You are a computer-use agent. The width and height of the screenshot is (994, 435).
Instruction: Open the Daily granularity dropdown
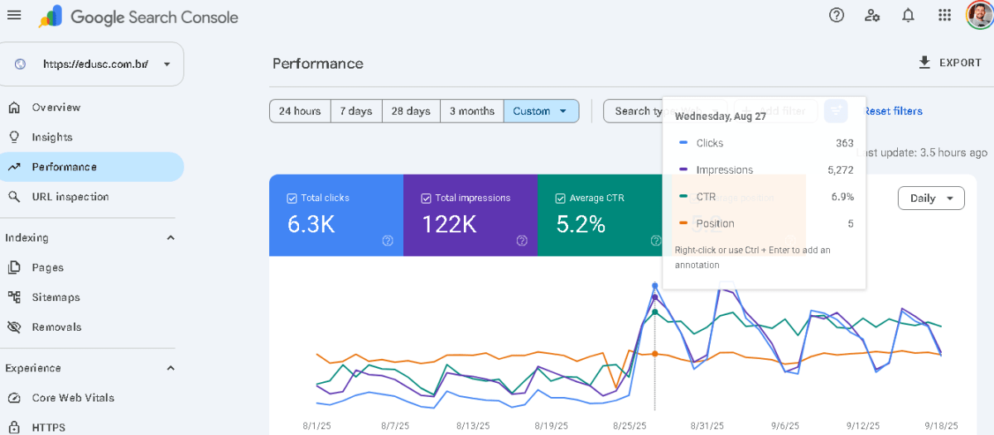point(931,198)
